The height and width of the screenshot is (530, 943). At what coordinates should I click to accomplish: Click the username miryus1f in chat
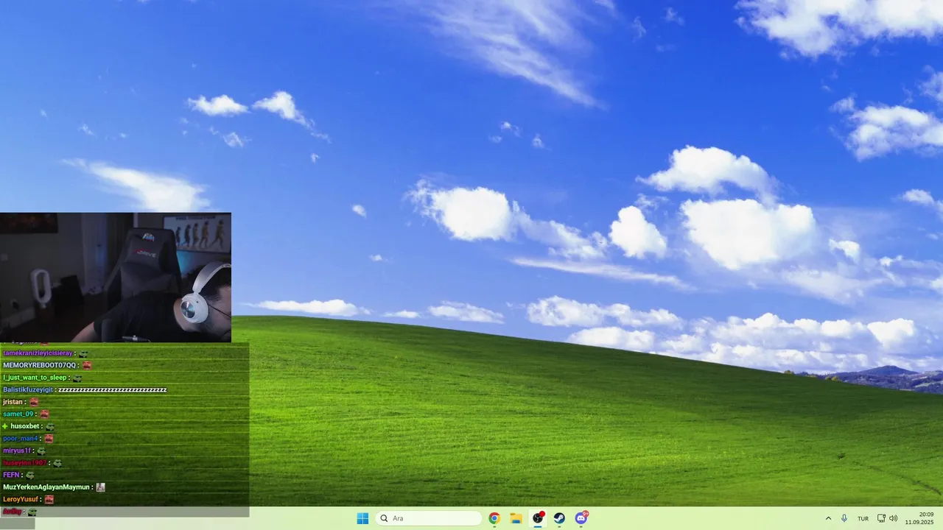pos(17,451)
